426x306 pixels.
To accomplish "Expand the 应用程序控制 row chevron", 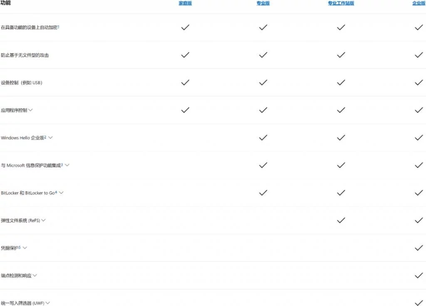I will coord(30,110).
